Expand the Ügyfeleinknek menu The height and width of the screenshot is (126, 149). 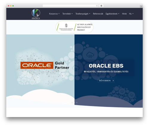(112, 14)
